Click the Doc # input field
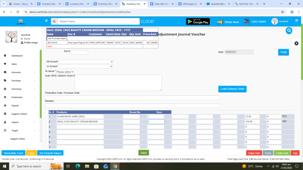Screen dimensions: 303x170 (80, 52)
